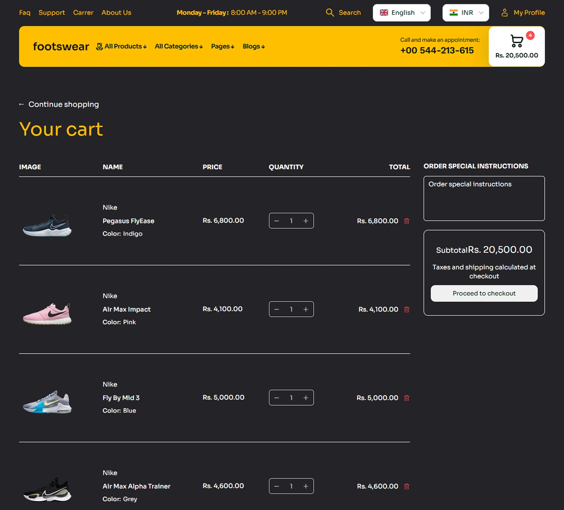
Task: Click the India flag currency icon
Action: pos(454,13)
